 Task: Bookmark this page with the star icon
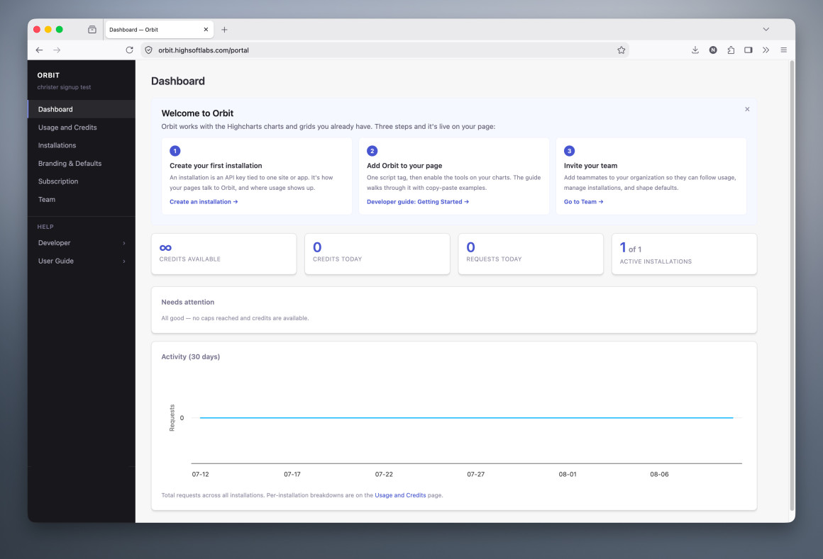[621, 50]
